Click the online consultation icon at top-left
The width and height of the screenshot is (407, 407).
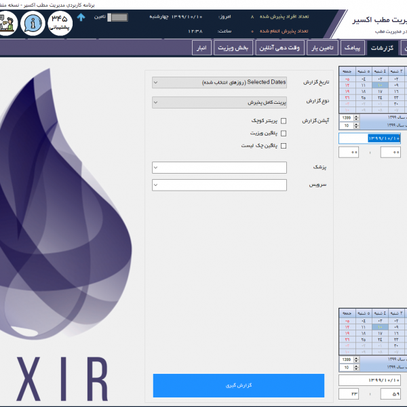coord(7,23)
